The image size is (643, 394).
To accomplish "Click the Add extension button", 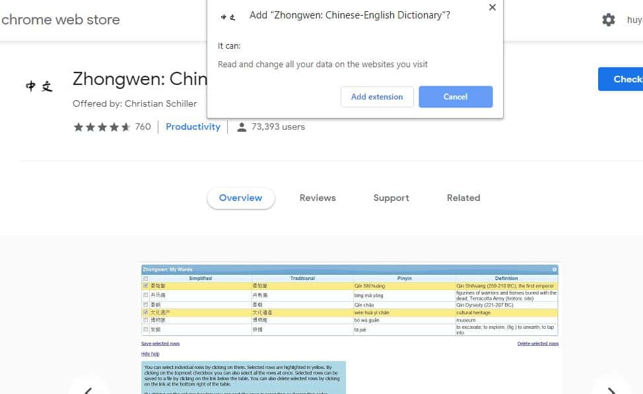I will pyautogui.click(x=377, y=97).
